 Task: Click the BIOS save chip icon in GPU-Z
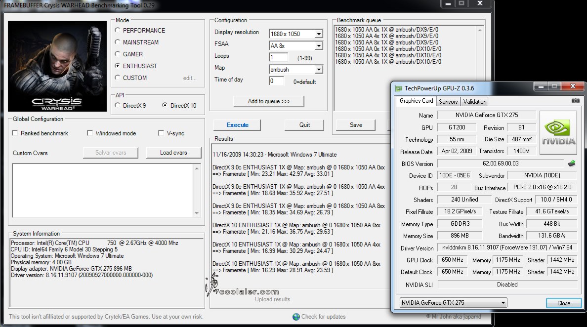tap(572, 163)
